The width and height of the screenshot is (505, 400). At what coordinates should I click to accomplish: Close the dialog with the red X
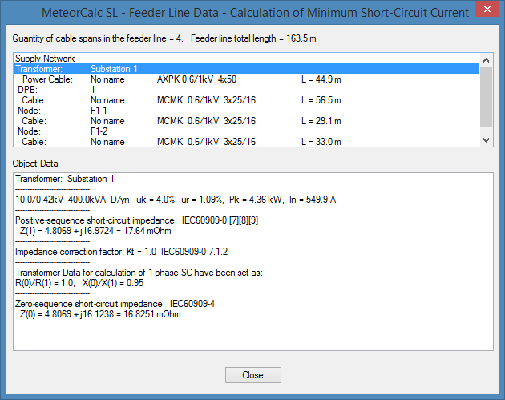click(x=487, y=10)
